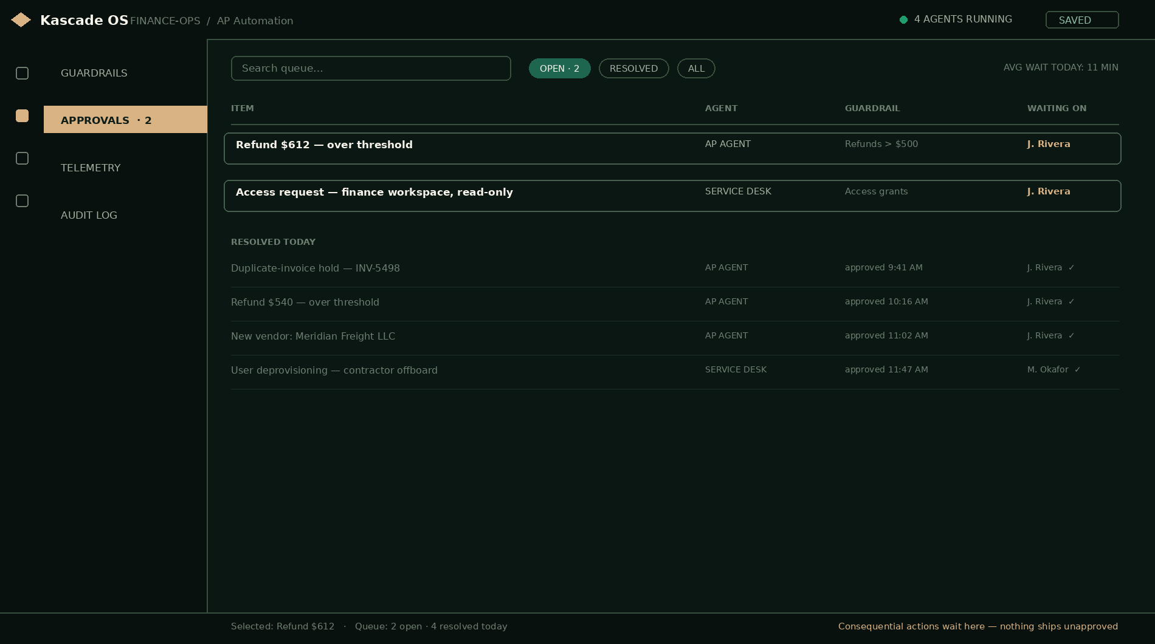Select Refund $612 over threshold row

672,148
